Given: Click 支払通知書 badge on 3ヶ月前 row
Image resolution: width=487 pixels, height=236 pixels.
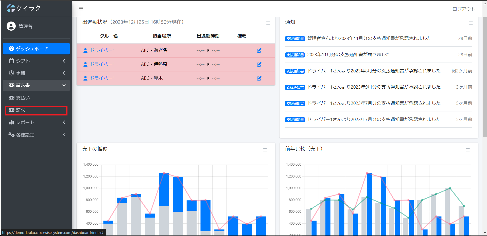Looking at the screenshot, I should pos(295,87).
